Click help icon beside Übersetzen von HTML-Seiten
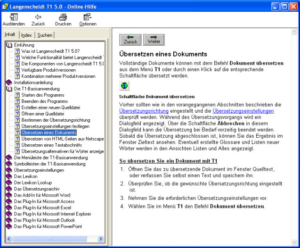This screenshot has width=300, height=248. click(x=17, y=139)
